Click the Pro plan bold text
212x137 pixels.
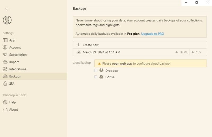(133, 34)
